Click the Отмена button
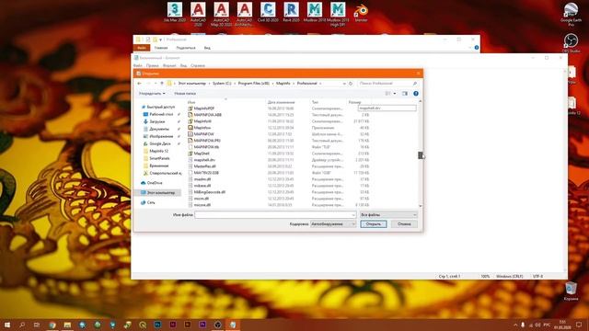 [x=404, y=223]
